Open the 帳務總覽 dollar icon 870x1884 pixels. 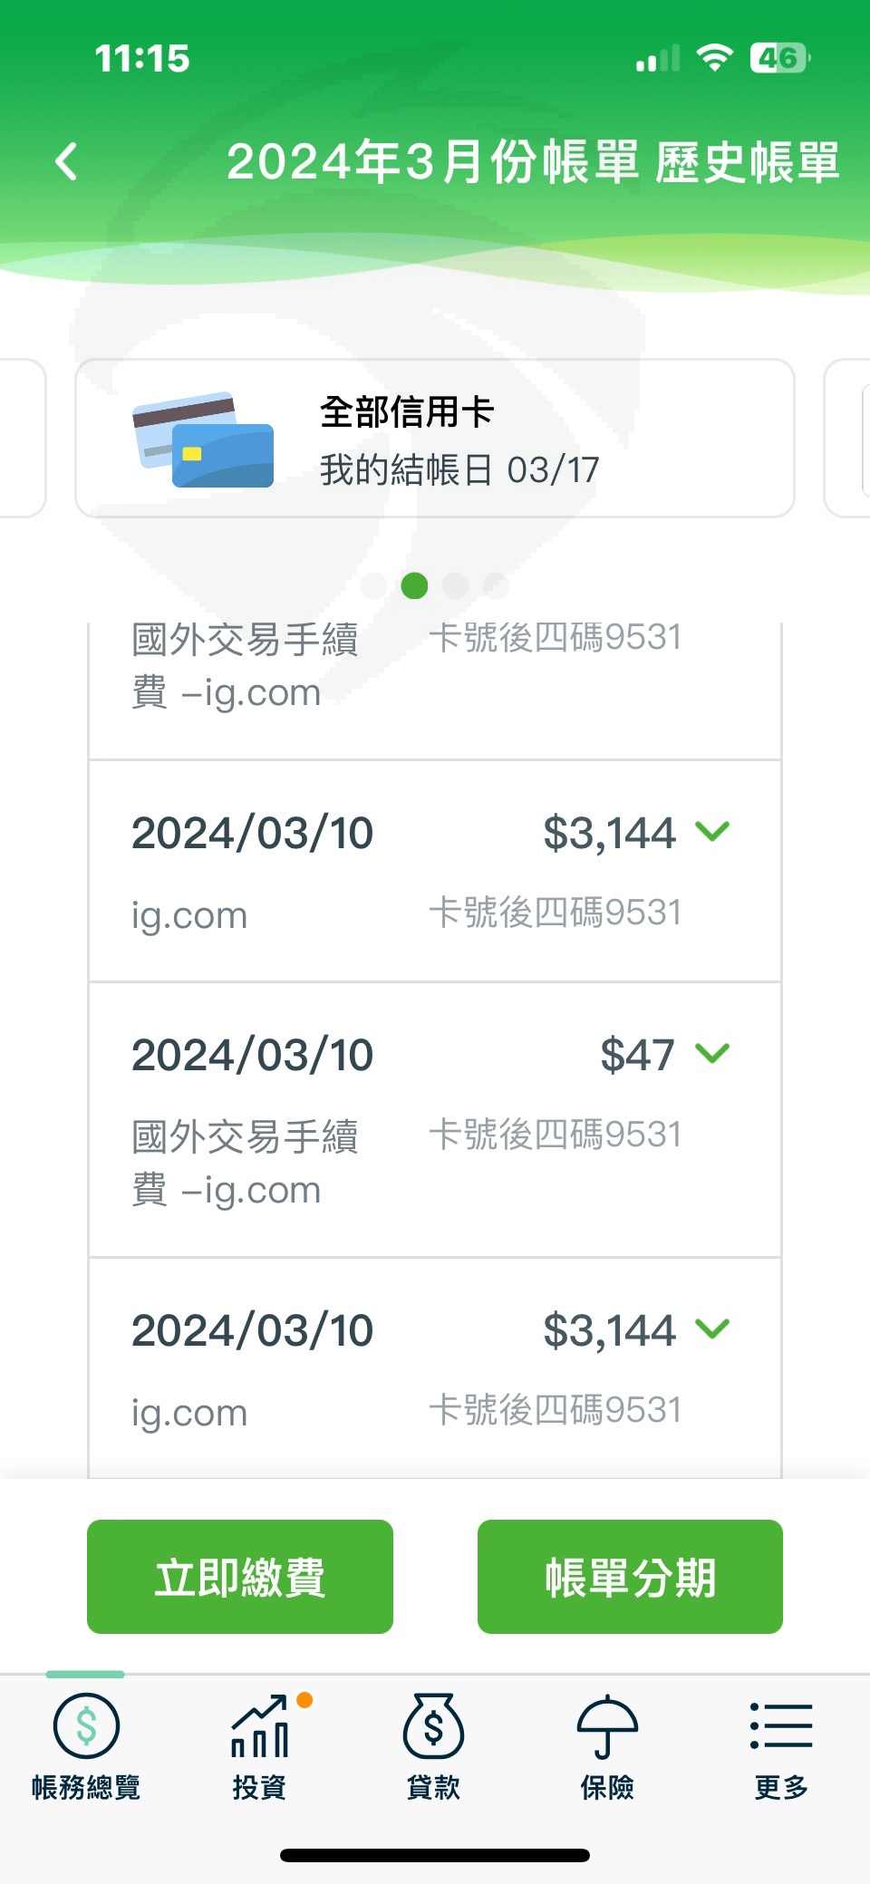86,1725
